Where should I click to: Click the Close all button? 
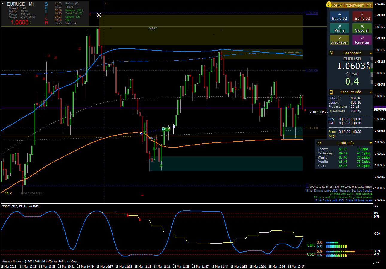pos(362,28)
